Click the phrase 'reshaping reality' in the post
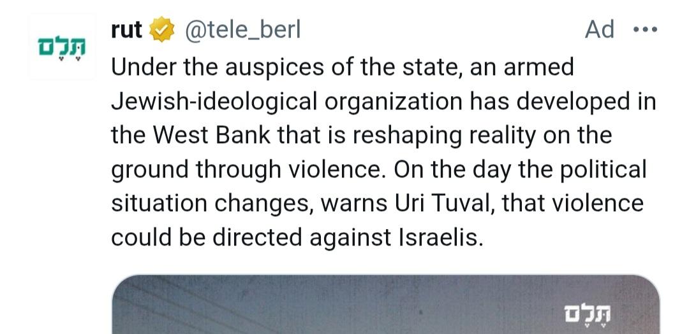Image resolution: width=689 pixels, height=334 pixels. coord(445,136)
